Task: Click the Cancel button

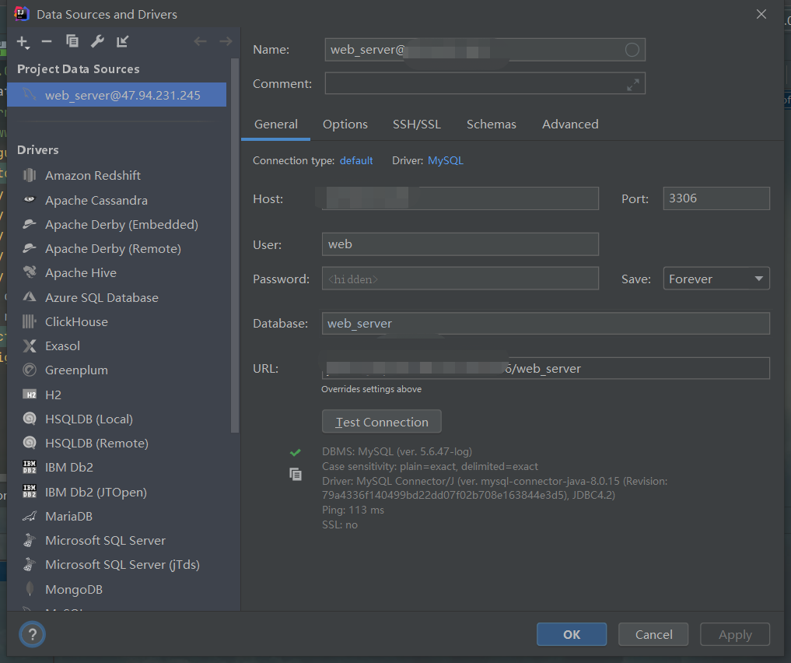Action: click(x=653, y=634)
